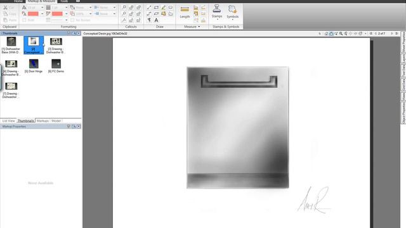Select the Length measure tool

tap(185, 12)
